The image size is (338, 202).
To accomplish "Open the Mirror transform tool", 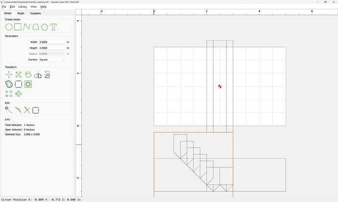I will 38,75.
